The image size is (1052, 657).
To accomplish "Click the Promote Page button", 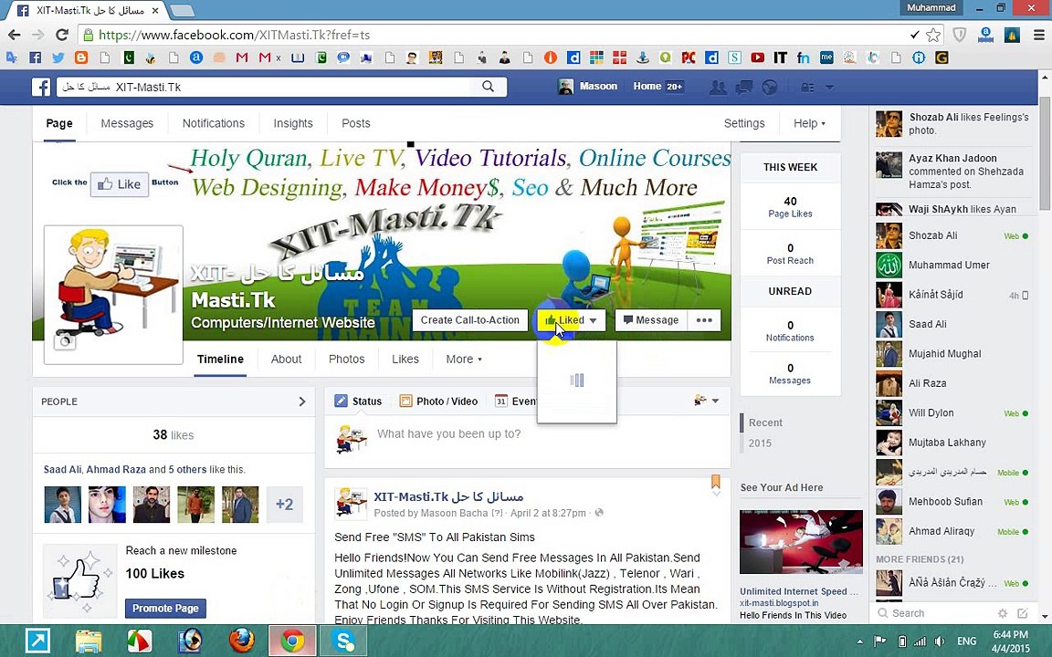I will click(x=165, y=609).
